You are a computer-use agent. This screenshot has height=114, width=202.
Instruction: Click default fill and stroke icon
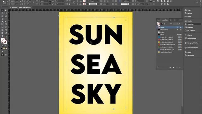2,43
